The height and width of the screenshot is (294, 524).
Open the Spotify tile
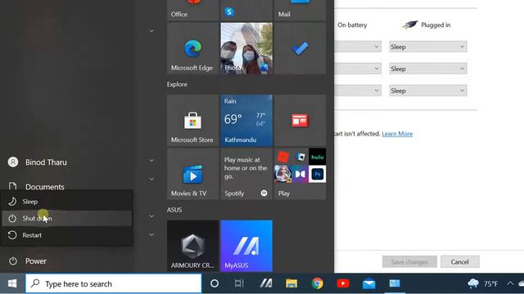pyautogui.click(x=246, y=174)
